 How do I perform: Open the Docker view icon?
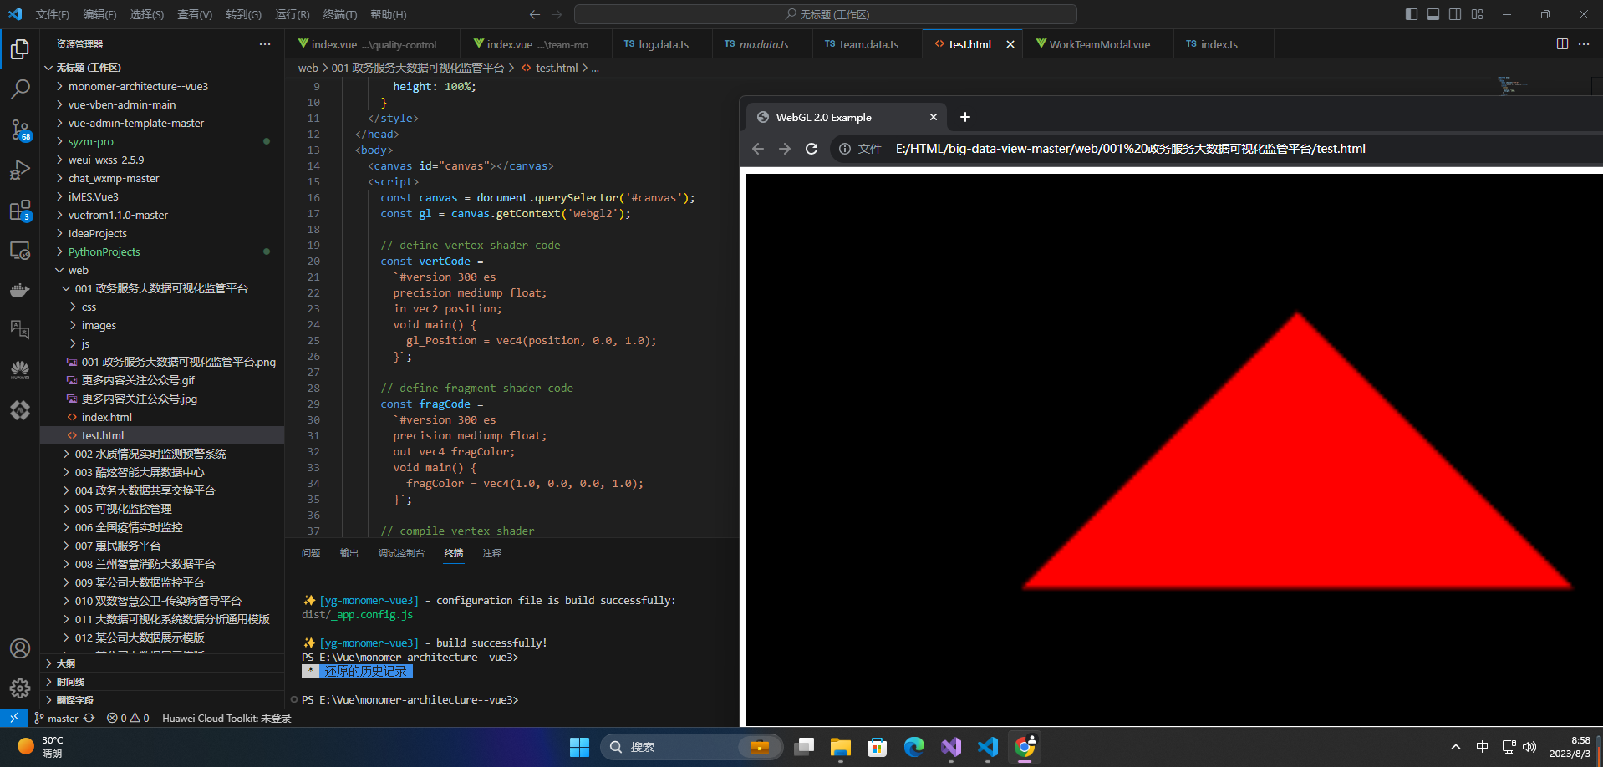pos(20,290)
